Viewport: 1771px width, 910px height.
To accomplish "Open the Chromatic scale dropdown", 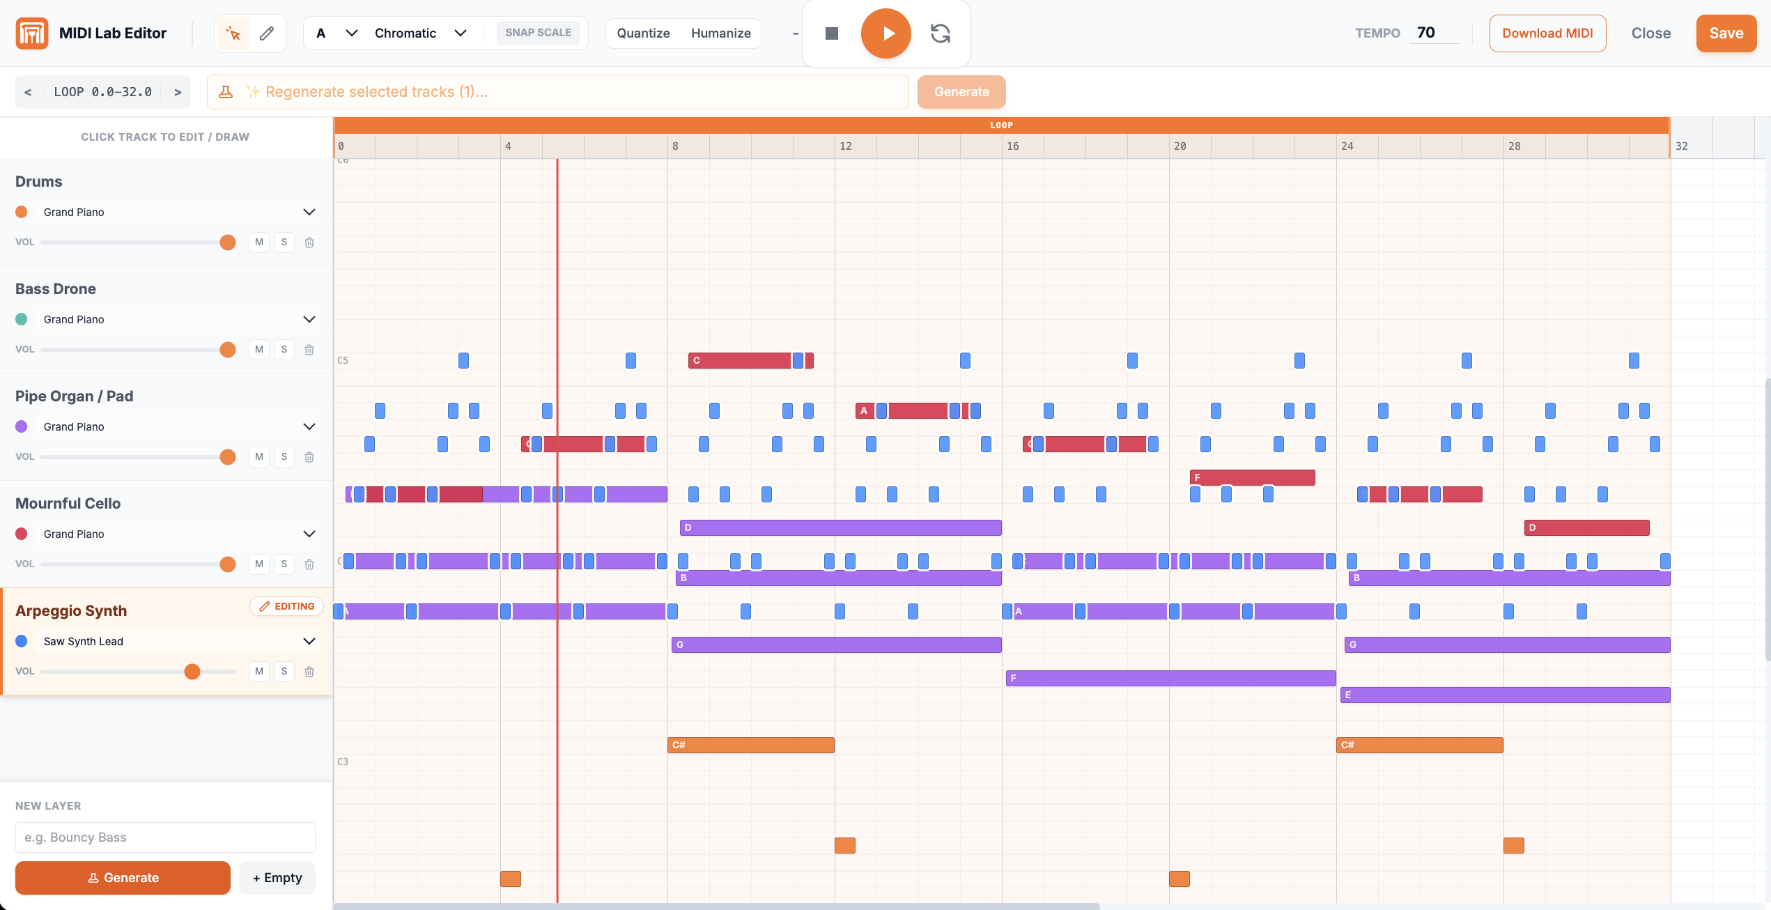I will [x=419, y=33].
